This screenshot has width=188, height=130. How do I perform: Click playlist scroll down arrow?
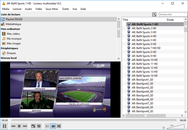tap(186, 112)
